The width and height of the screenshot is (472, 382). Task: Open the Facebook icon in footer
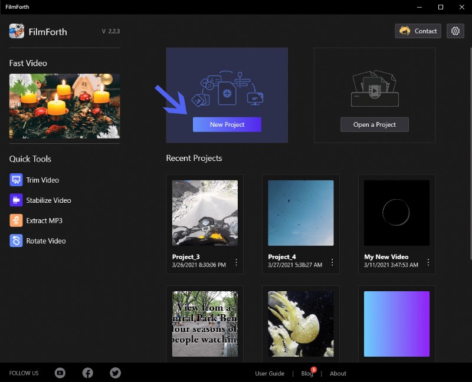point(88,373)
